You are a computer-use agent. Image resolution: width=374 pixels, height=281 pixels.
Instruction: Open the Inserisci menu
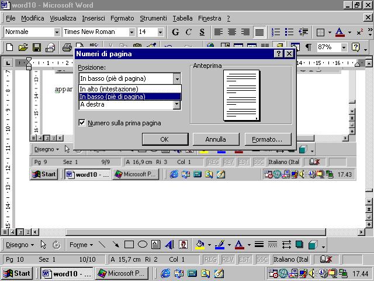93,18
